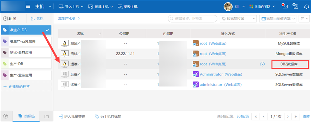Sort table by 名称 column header
311x122 pixels.
tap(80, 34)
